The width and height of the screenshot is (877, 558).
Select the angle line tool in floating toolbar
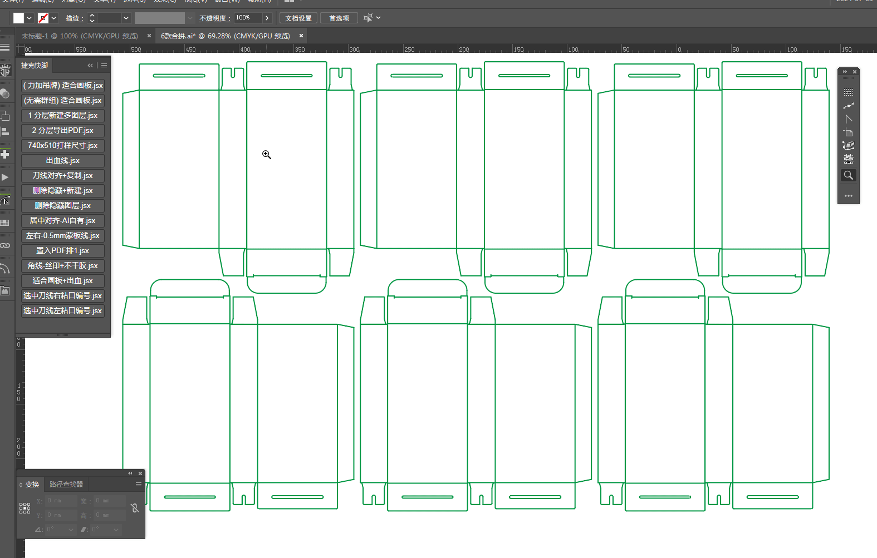848,119
